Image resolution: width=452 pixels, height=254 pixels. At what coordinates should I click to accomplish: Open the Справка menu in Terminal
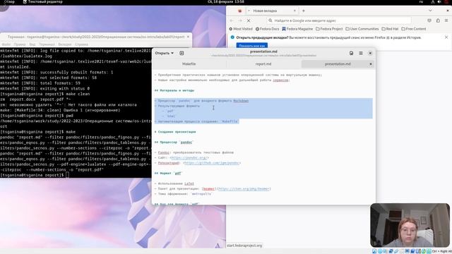[x=82, y=44]
